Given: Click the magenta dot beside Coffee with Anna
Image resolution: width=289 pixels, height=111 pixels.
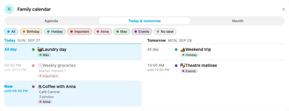Looking at the screenshot, I should 33,86.
